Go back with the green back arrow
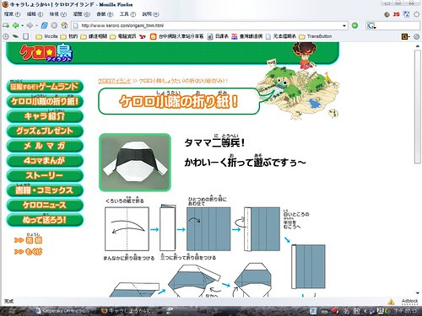Image resolution: width=422 pixels, height=316 pixels. pyautogui.click(x=15, y=25)
